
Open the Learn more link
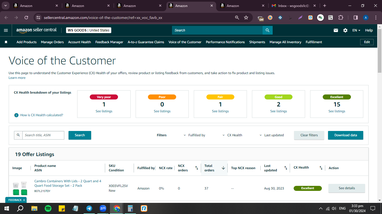17,78
